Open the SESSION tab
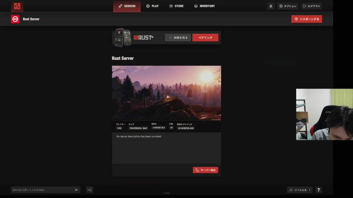Screen dimensions: 353x198 point(127,6)
